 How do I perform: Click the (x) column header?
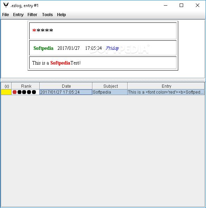(6, 86)
